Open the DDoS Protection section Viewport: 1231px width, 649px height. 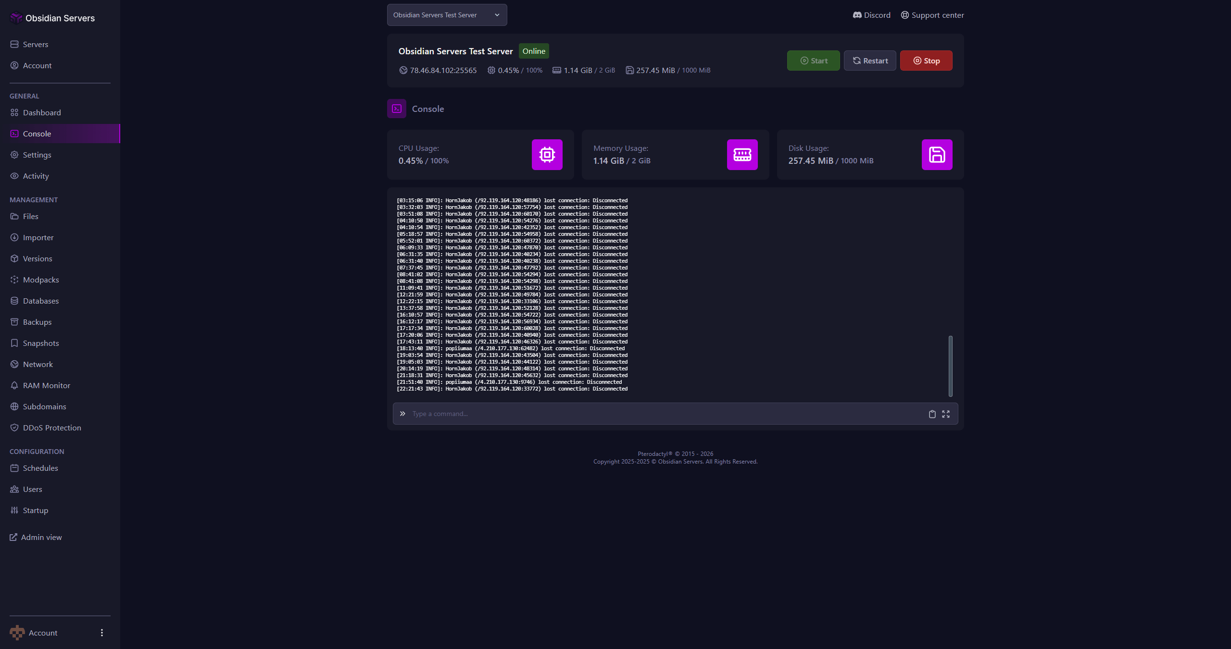[x=52, y=428]
